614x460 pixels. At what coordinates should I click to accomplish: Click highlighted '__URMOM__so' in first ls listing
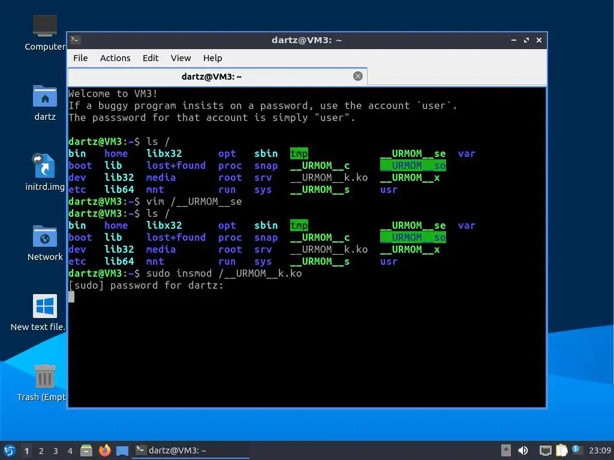[413, 165]
